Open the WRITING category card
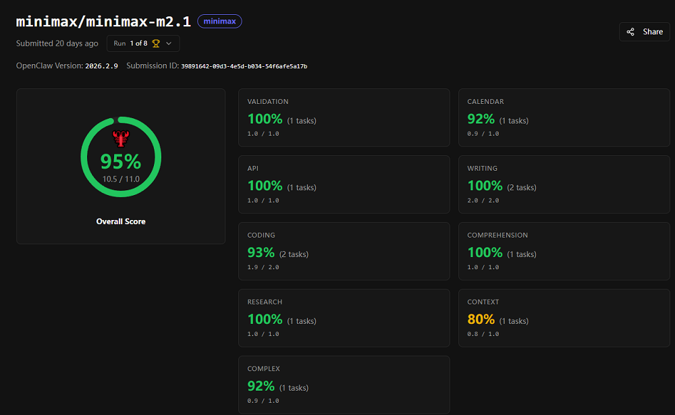The image size is (675, 415). pyautogui.click(x=564, y=184)
